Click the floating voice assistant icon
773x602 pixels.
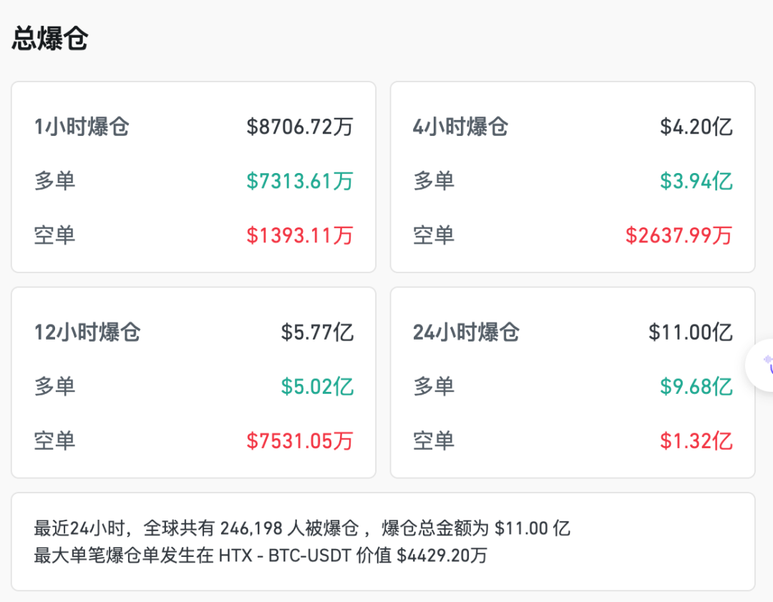[x=764, y=365]
